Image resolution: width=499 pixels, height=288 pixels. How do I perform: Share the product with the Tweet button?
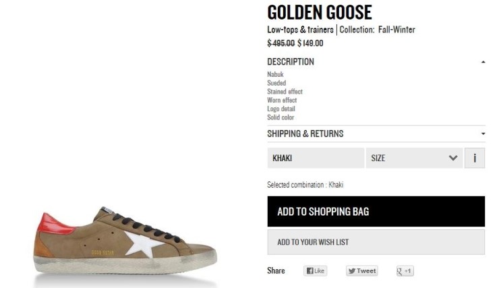point(362,271)
